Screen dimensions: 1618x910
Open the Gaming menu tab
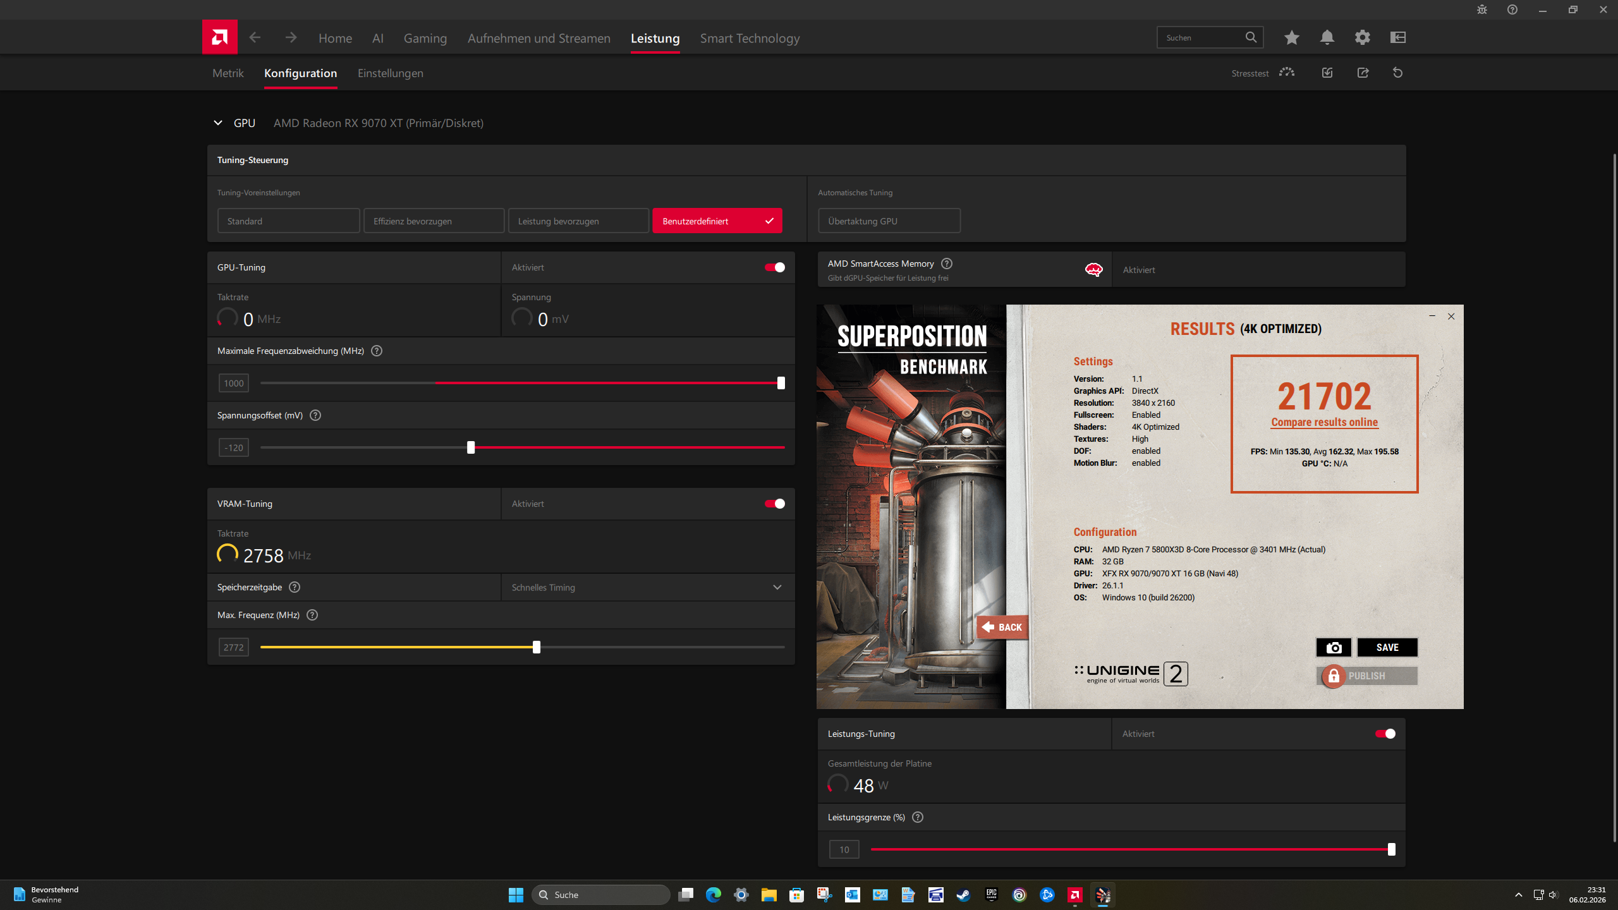point(425,39)
